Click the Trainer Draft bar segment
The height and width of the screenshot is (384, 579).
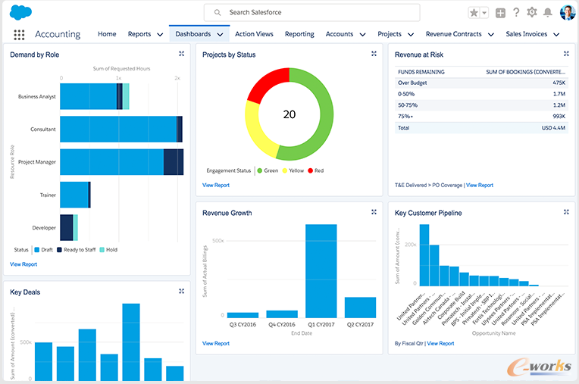click(74, 195)
